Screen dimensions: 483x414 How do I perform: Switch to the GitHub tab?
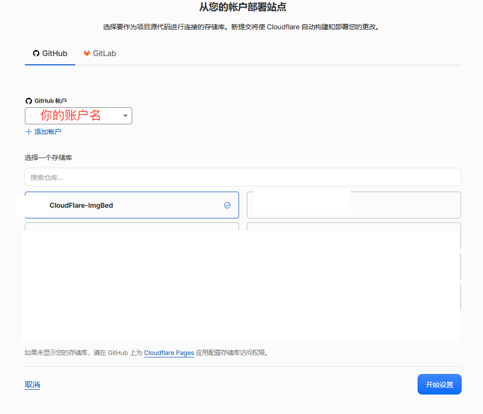(50, 54)
